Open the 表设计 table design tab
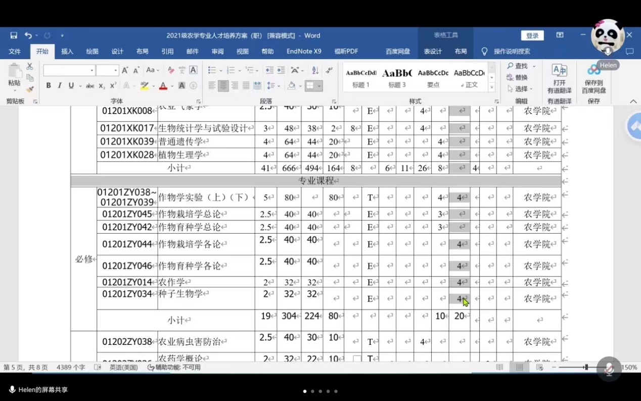This screenshot has height=401, width=641. [x=433, y=52]
